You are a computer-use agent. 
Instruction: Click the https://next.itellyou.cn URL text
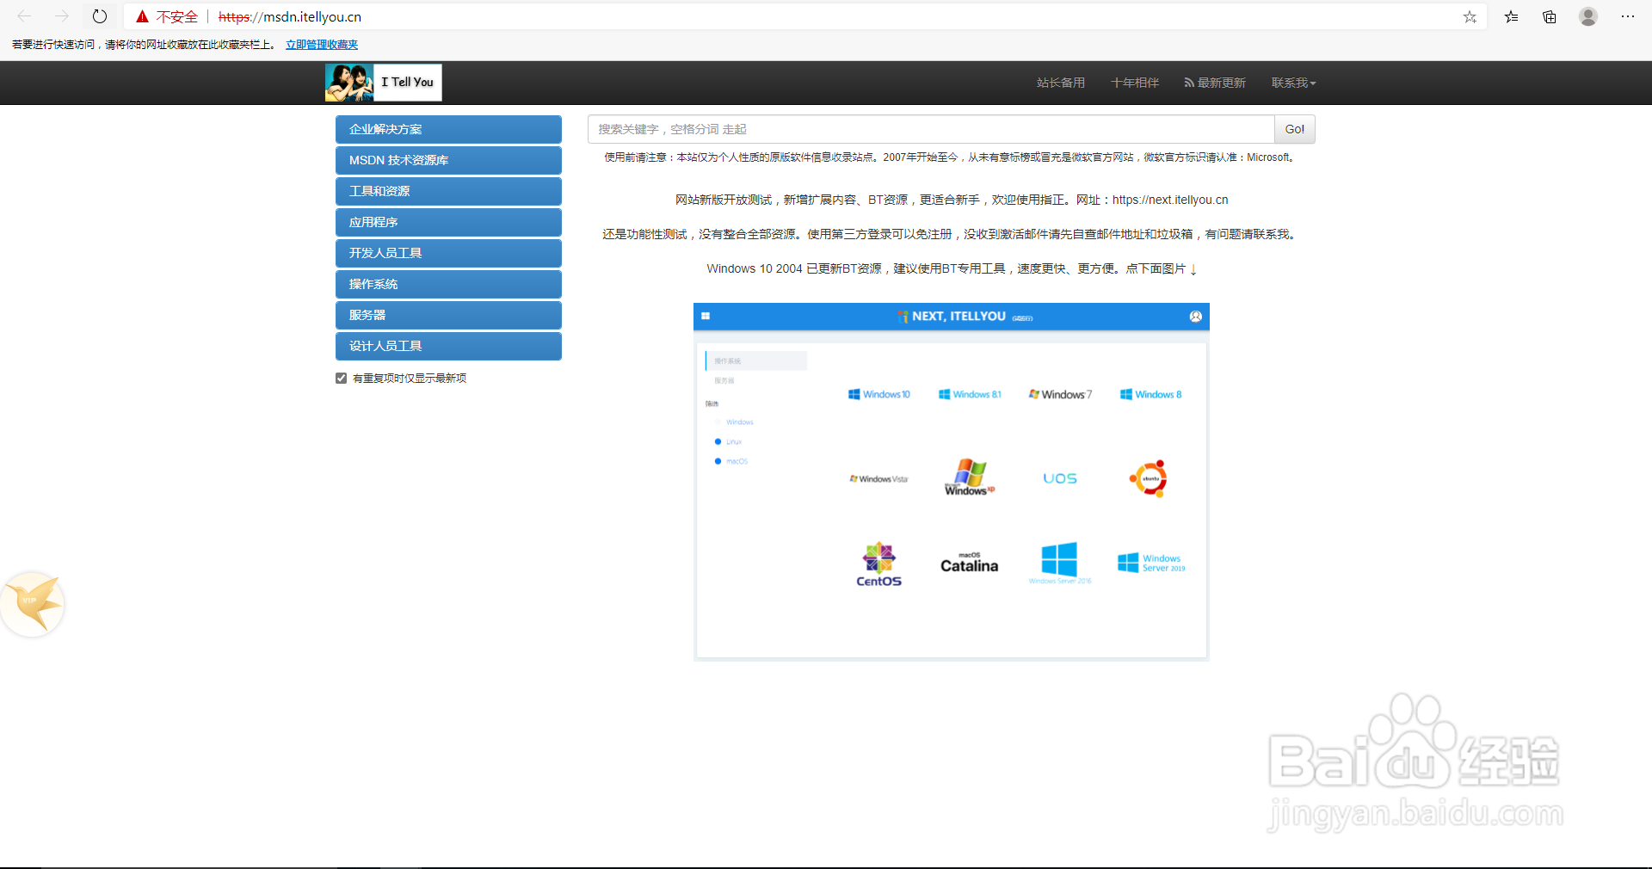coord(1170,200)
